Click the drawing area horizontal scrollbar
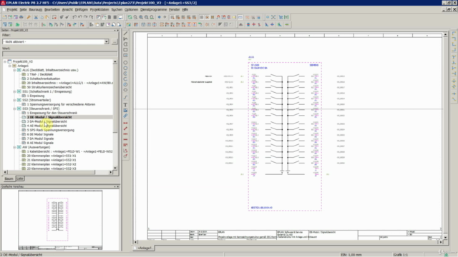The image size is (458, 257). tap(288, 242)
